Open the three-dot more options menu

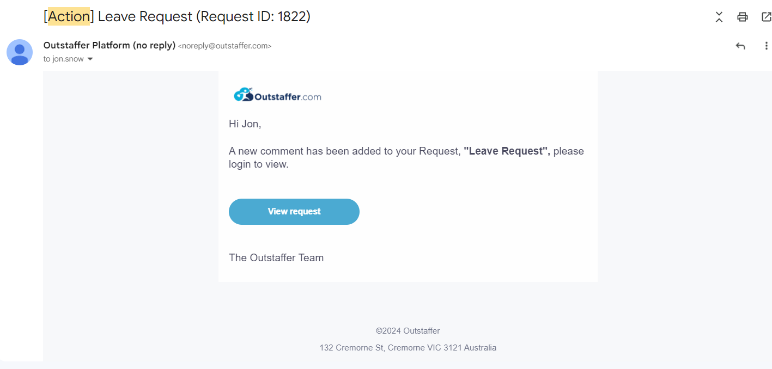766,46
